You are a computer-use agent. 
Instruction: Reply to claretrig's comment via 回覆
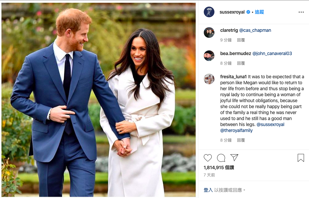click(x=241, y=40)
